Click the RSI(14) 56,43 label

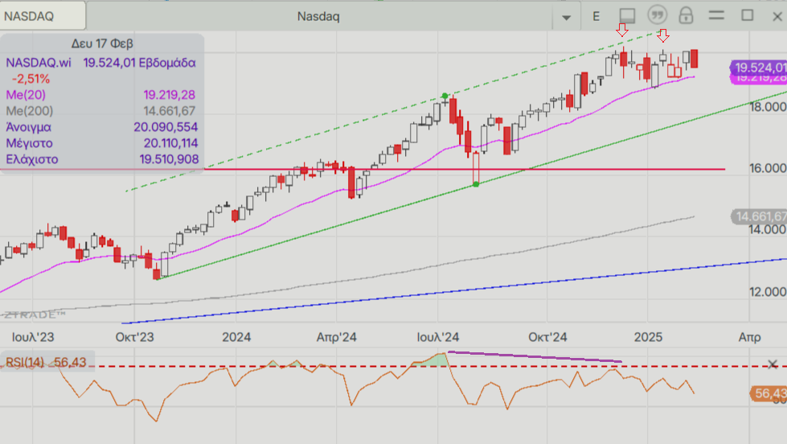[x=46, y=362]
